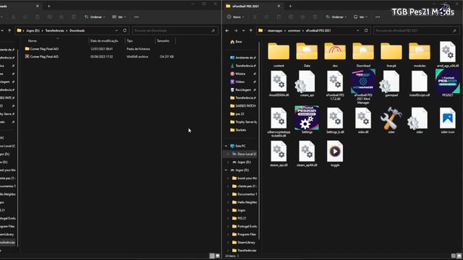Click Transferências breadcrumb in Downloads window
Image resolution: width=463 pixels, height=260 pixels.
(x=54, y=30)
